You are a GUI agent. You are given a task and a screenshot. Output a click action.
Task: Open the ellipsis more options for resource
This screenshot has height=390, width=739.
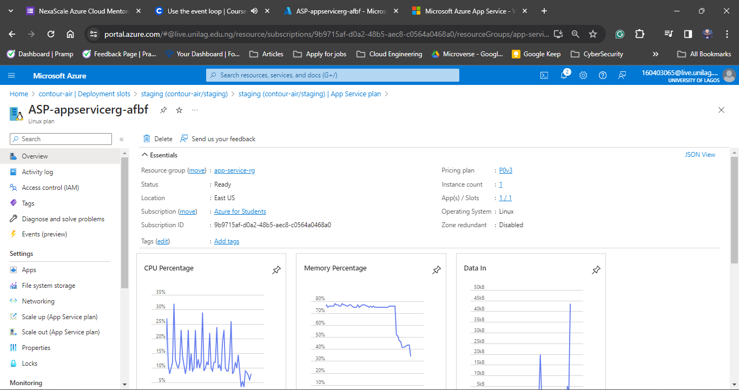coord(195,110)
